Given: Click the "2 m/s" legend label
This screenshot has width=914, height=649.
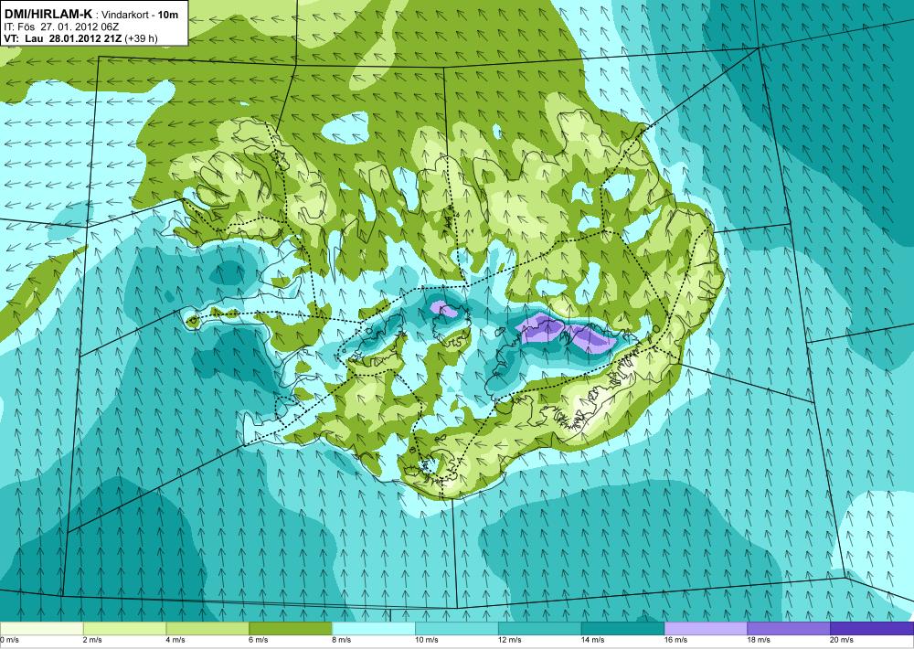Looking at the screenshot, I should 93,640.
